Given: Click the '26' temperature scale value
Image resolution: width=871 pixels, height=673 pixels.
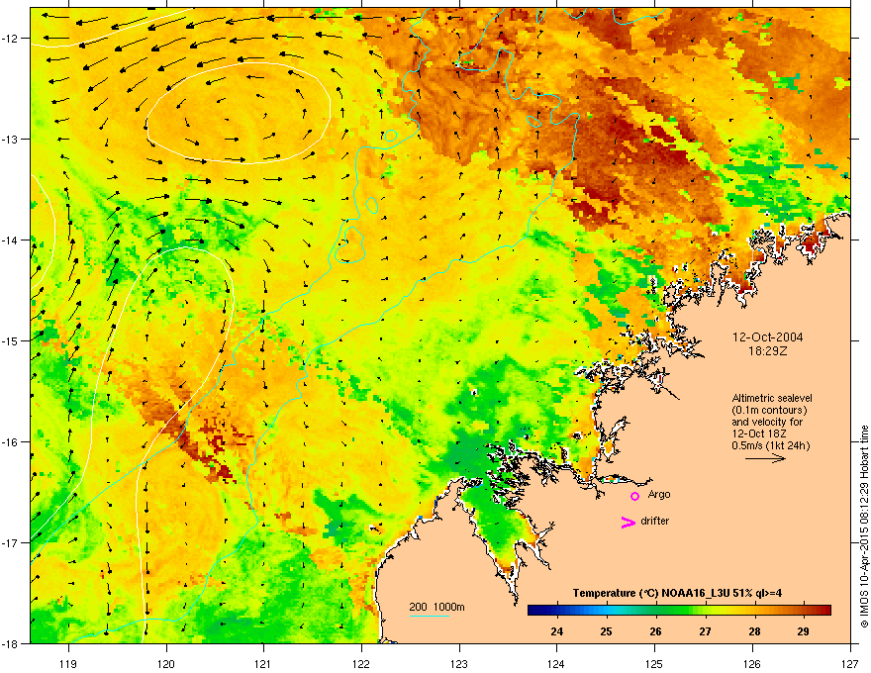Looking at the screenshot, I should pos(655,631).
